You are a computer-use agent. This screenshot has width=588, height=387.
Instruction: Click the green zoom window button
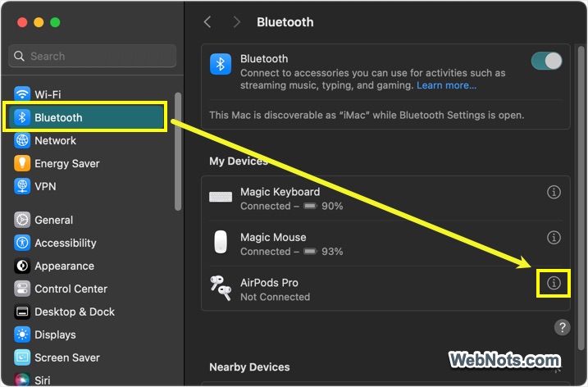coord(55,22)
